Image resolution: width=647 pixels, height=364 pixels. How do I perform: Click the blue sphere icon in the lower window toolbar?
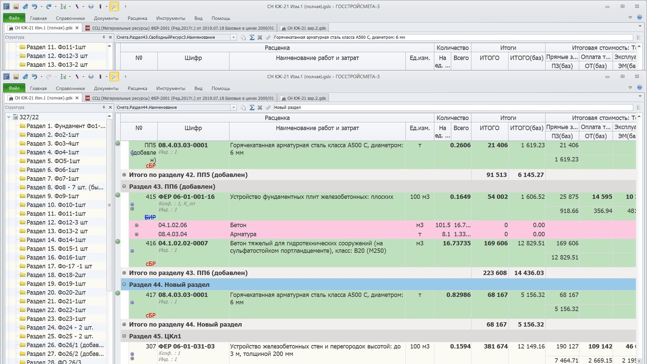(x=91, y=77)
